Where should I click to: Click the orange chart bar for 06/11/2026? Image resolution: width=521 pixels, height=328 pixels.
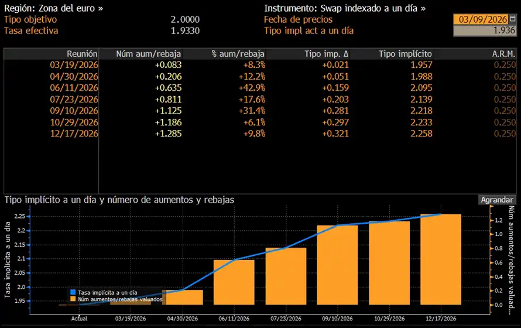(234, 282)
